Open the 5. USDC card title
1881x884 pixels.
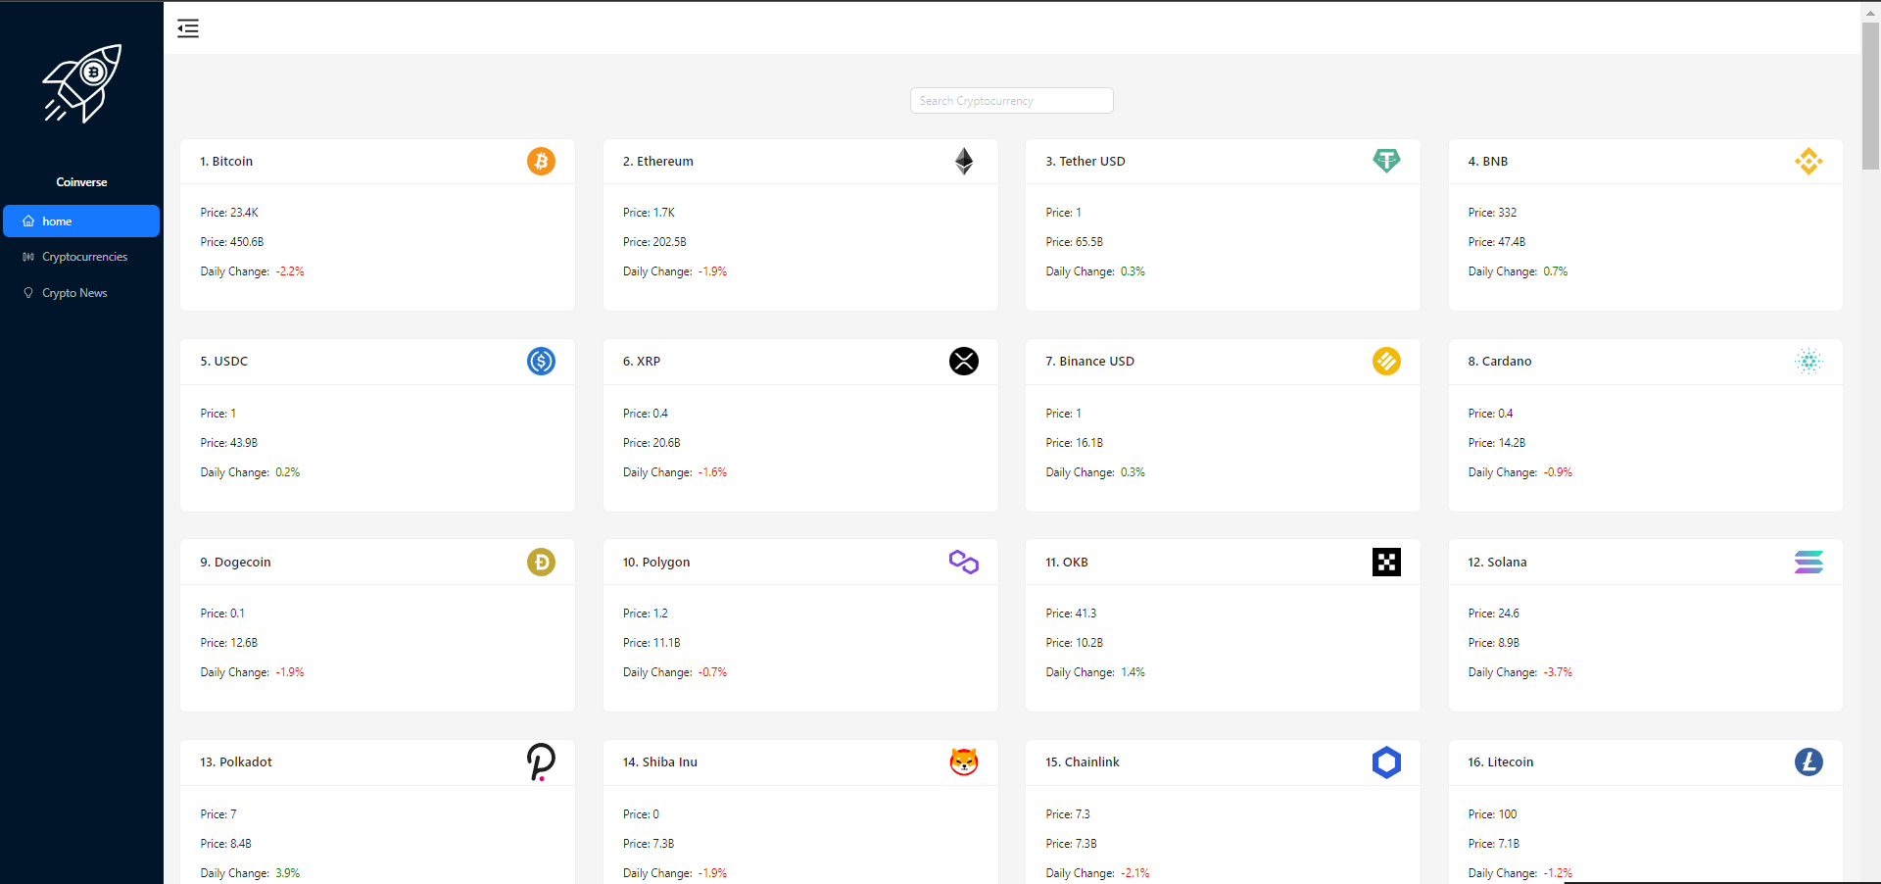click(x=224, y=362)
